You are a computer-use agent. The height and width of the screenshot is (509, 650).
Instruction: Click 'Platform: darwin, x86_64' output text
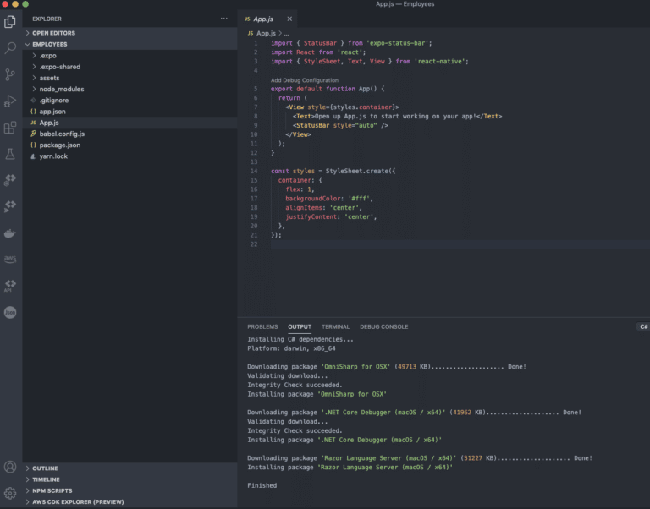click(x=291, y=348)
